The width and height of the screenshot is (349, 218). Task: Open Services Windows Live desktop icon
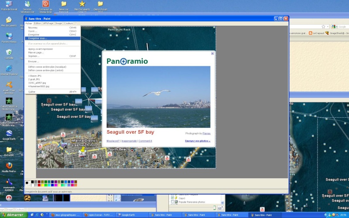point(27,7)
